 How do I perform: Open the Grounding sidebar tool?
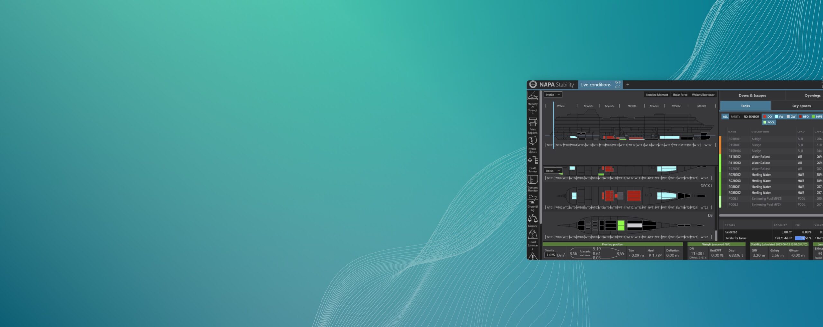(x=532, y=199)
